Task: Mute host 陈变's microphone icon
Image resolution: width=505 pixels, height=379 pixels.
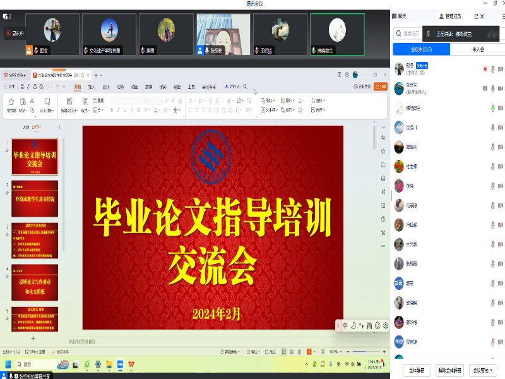Action: (492, 69)
